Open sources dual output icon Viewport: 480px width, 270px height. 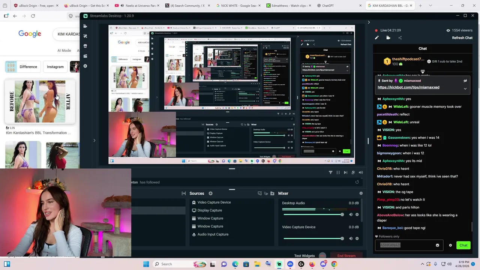(259, 193)
